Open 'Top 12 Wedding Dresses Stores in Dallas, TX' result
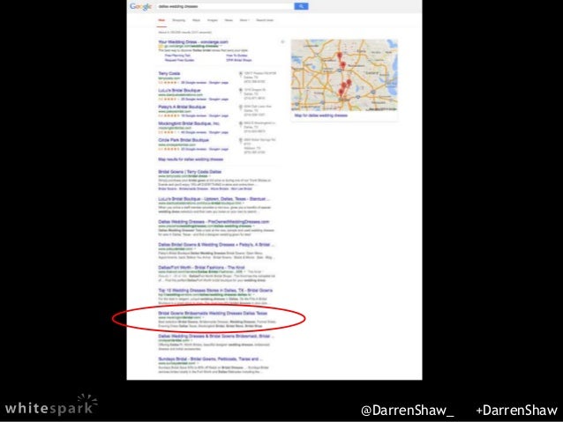 point(215,290)
